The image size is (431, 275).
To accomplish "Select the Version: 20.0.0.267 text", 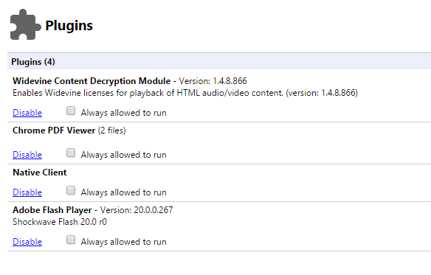I will (137, 210).
